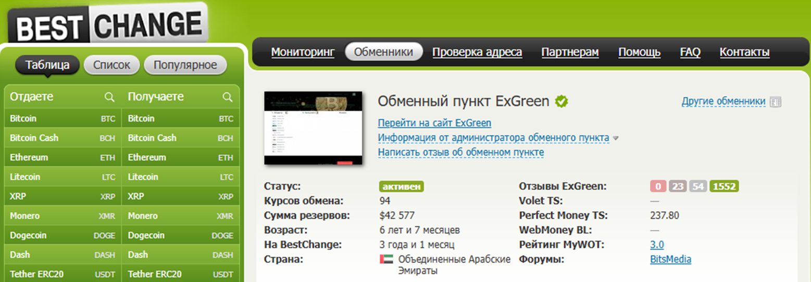The image size is (811, 282).
Task: Select Dash in the Отдаете column
Action: pos(63,255)
